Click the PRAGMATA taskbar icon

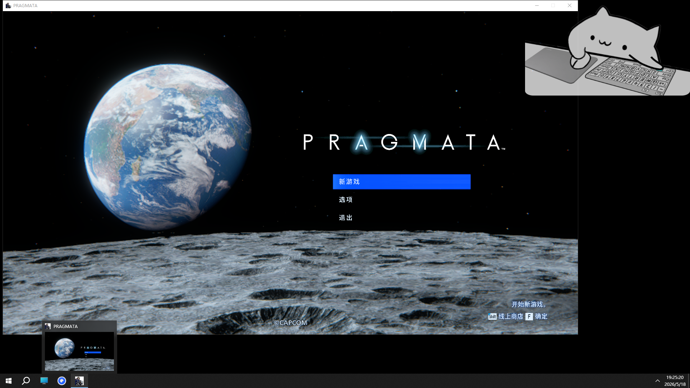[79, 381]
